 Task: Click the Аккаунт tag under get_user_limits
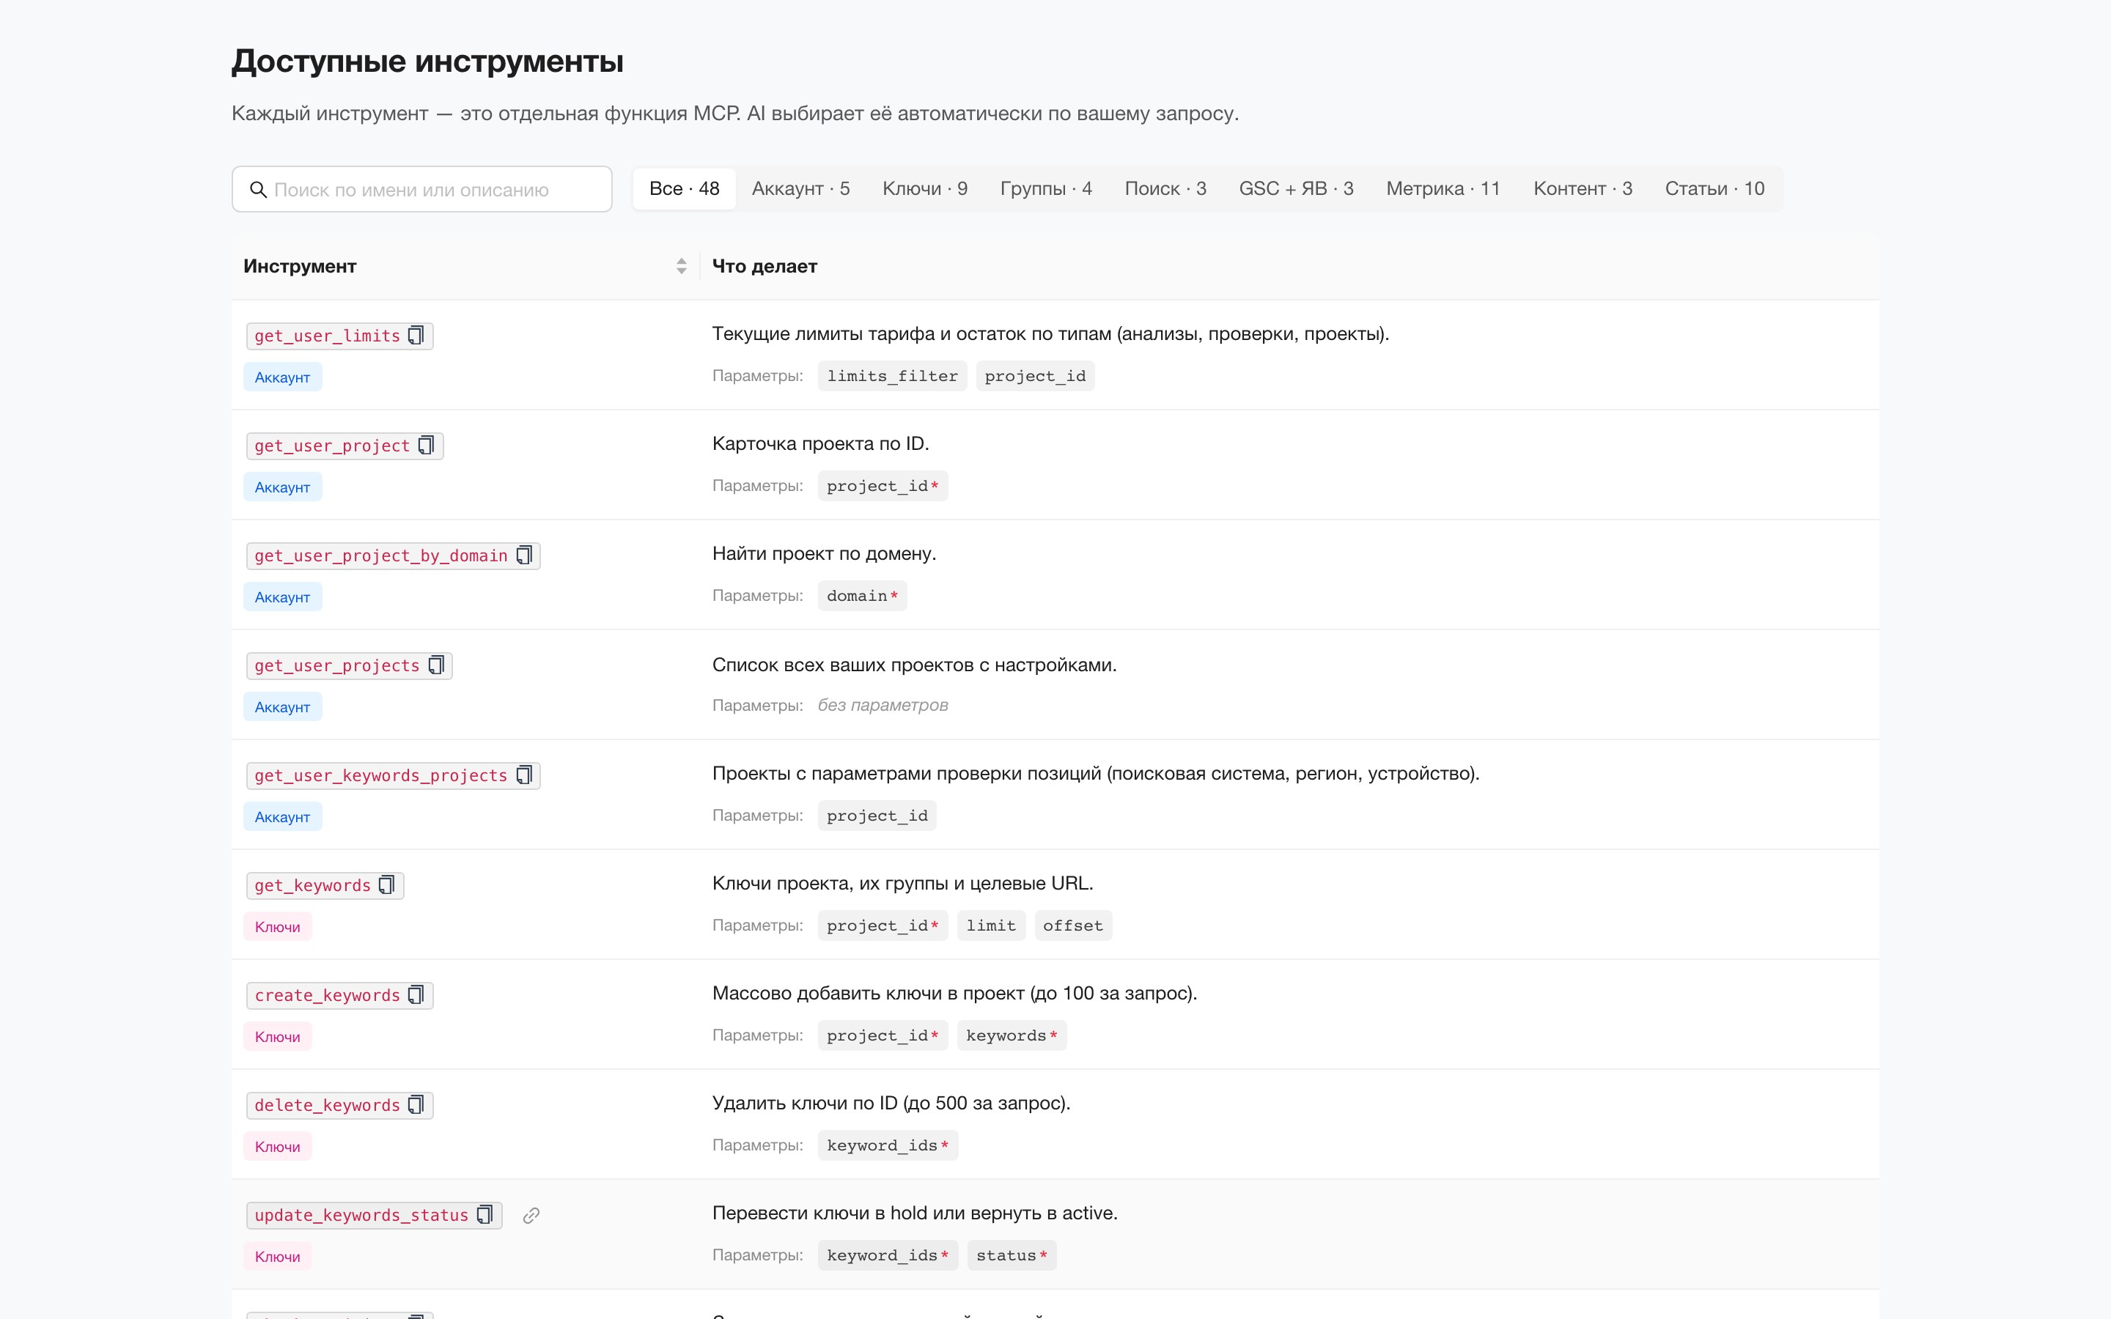tap(283, 377)
